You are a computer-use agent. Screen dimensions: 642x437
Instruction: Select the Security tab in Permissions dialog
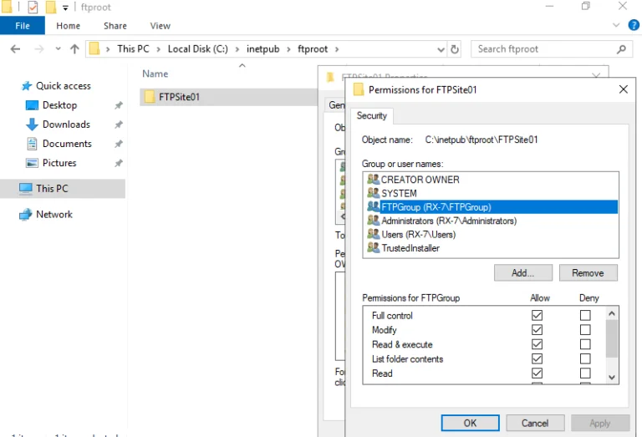tap(371, 116)
